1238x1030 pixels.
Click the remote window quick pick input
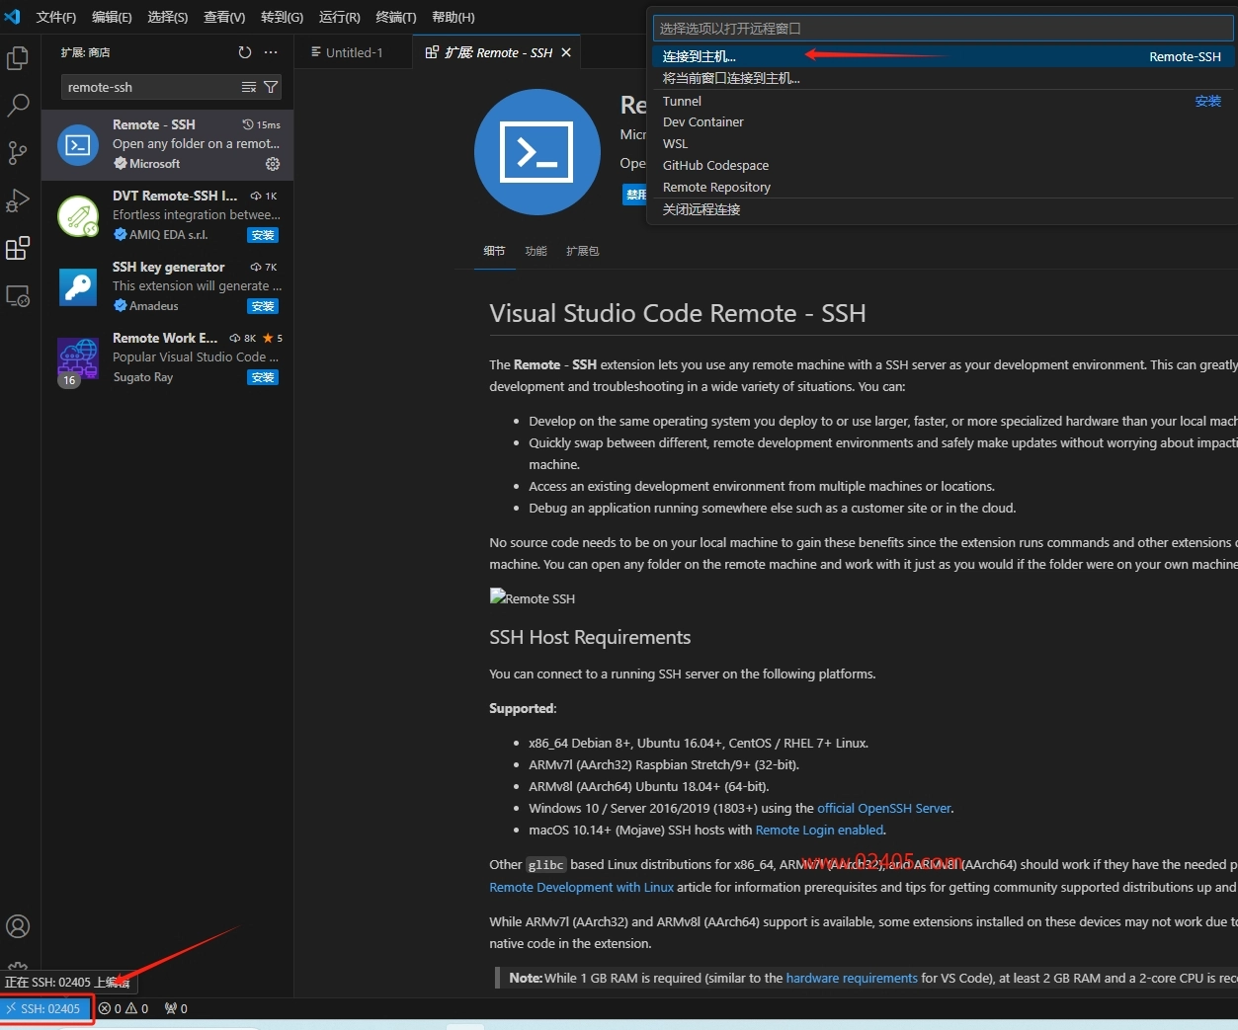944,29
